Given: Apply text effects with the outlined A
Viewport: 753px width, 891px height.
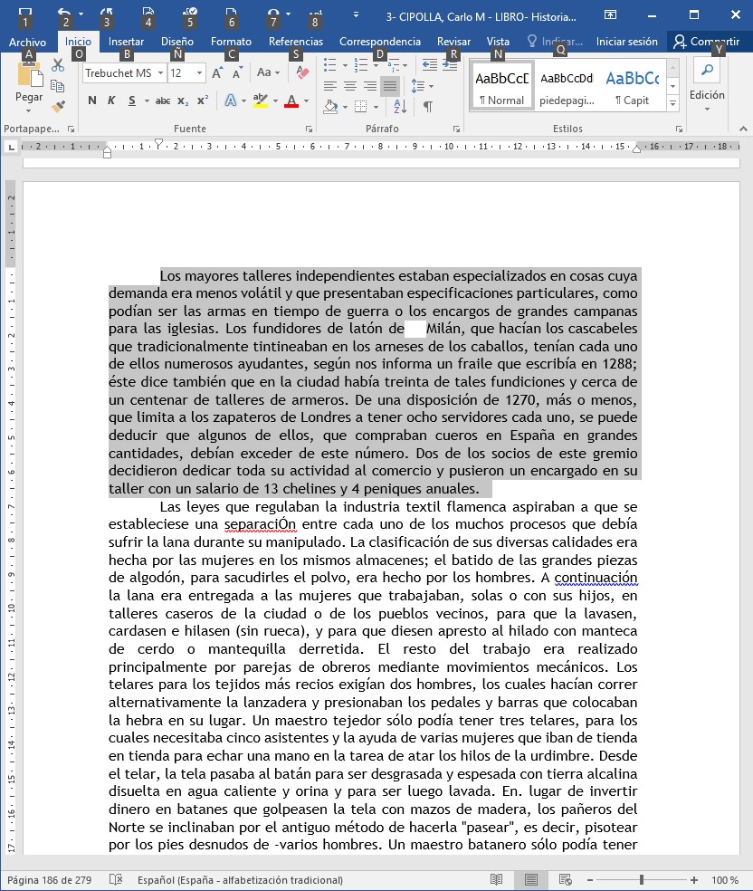Looking at the screenshot, I should click(x=231, y=101).
